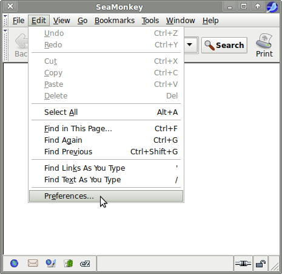
Task: Open the Go menu
Action: (82, 21)
